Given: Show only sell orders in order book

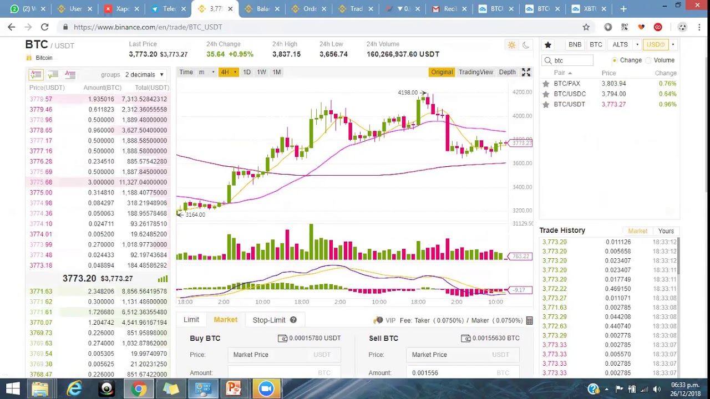Looking at the screenshot, I should point(70,74).
